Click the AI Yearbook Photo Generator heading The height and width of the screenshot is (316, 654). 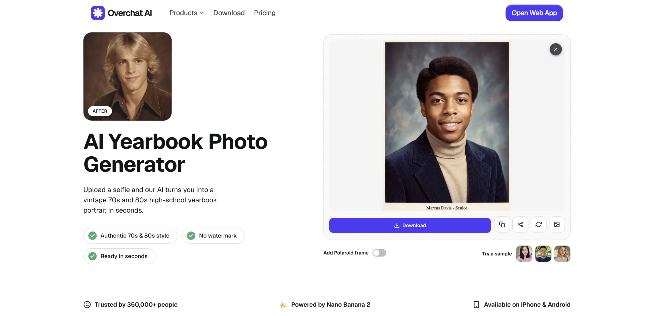tap(175, 153)
